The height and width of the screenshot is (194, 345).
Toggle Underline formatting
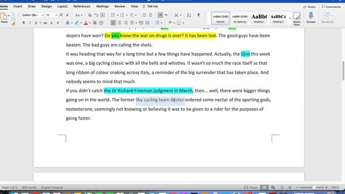click(x=36, y=23)
